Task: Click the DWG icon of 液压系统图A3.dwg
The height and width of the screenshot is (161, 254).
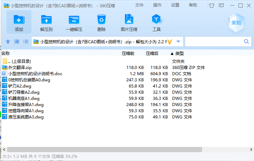Action: pos(4,117)
